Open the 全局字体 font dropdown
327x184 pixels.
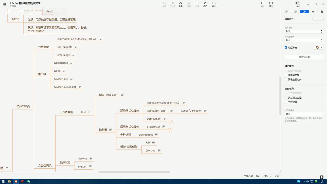pos(304,31)
